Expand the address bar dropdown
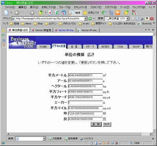Screen dimensions: 157x146 point(86,18)
